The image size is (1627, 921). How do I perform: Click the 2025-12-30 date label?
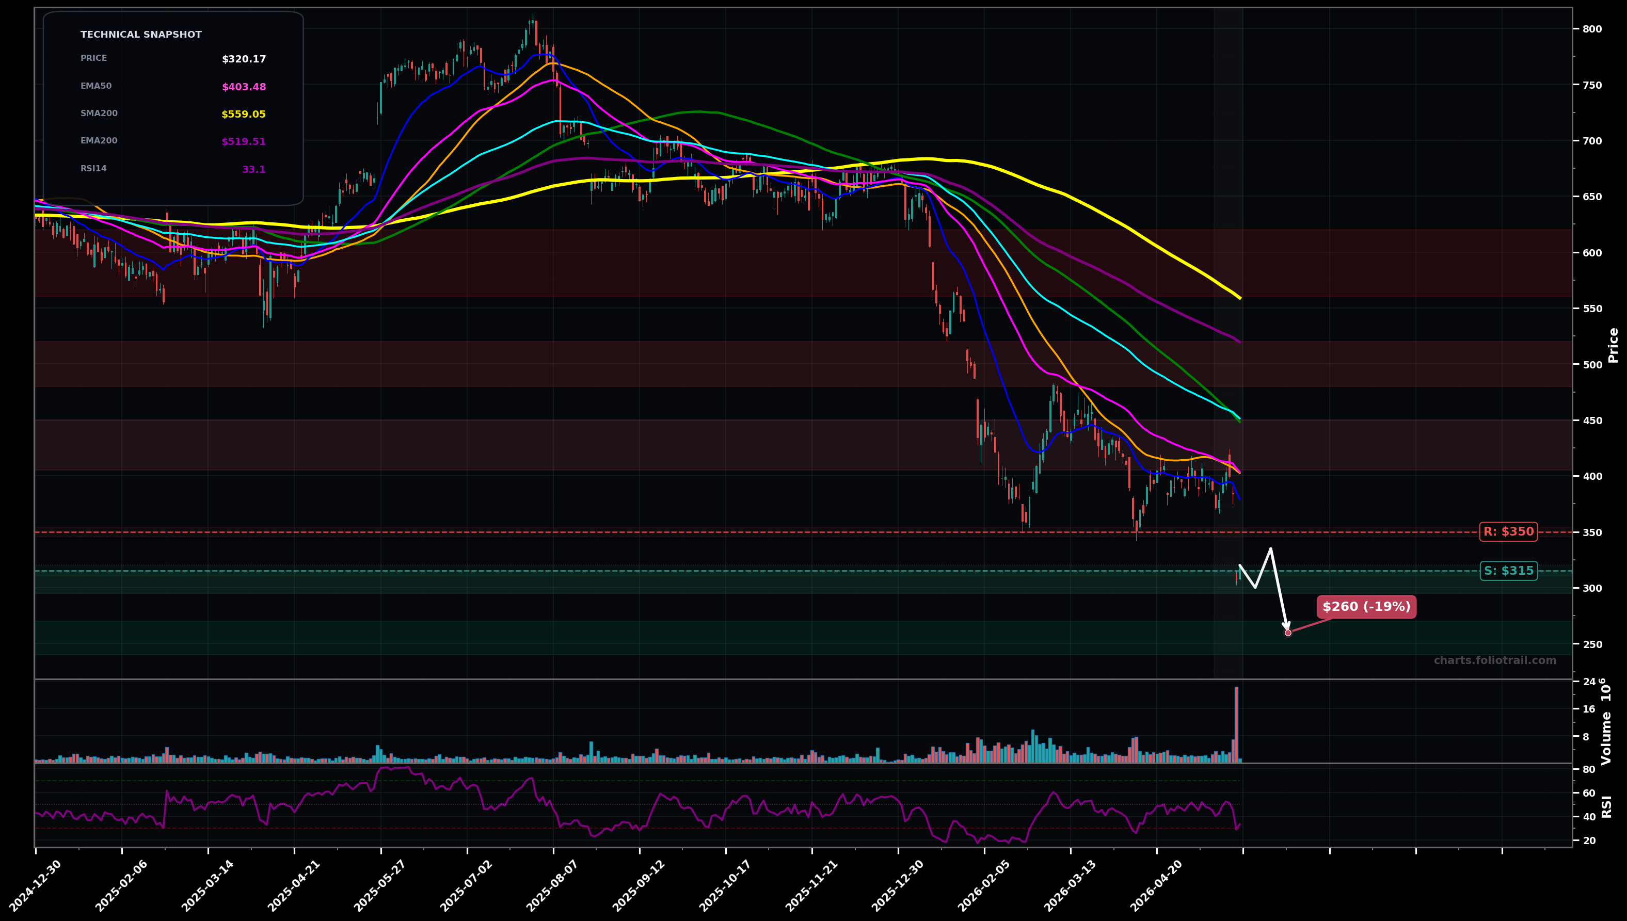click(x=897, y=885)
